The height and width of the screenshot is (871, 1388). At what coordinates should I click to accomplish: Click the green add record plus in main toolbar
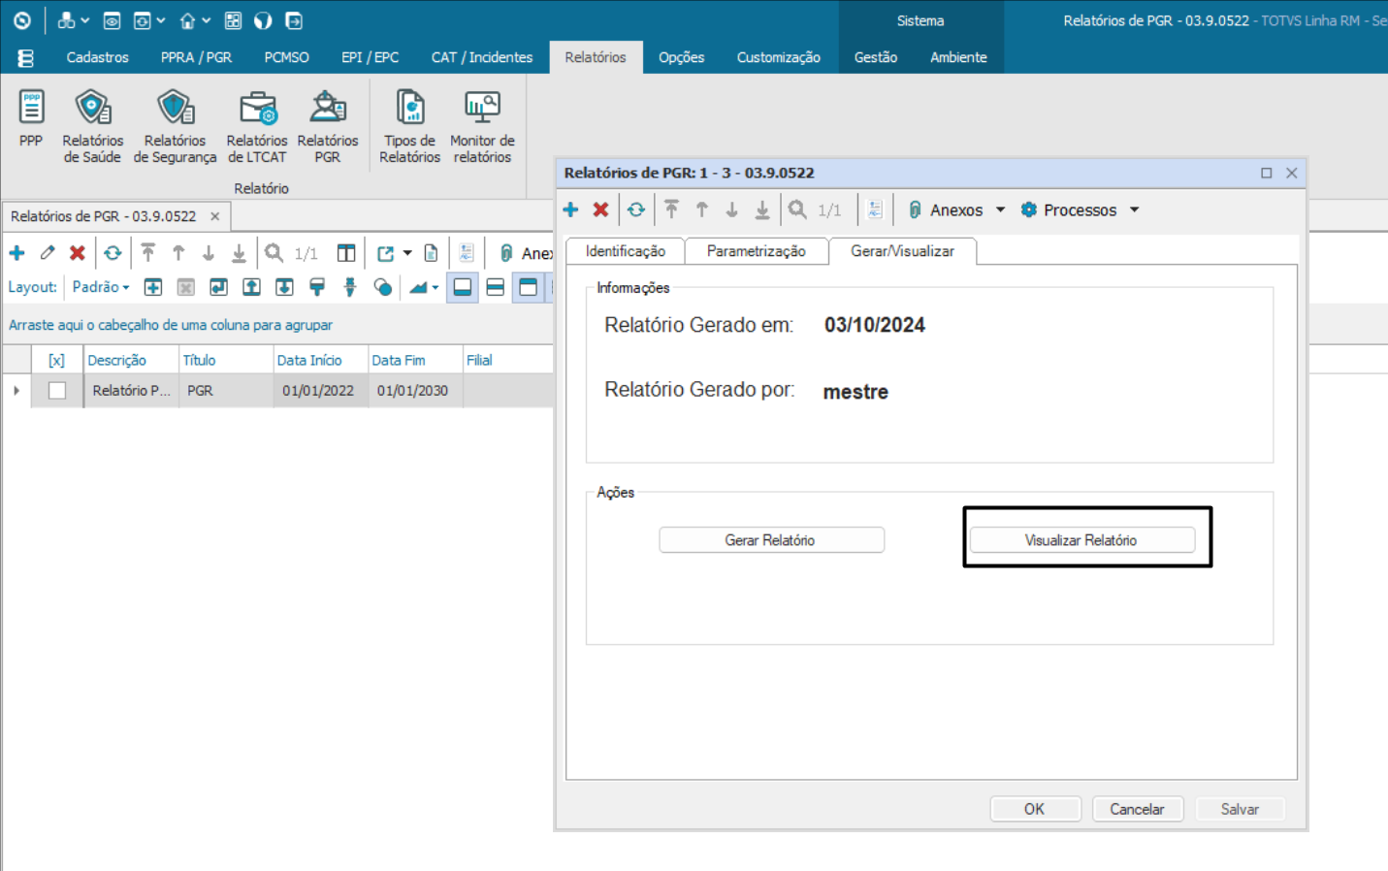click(x=17, y=253)
